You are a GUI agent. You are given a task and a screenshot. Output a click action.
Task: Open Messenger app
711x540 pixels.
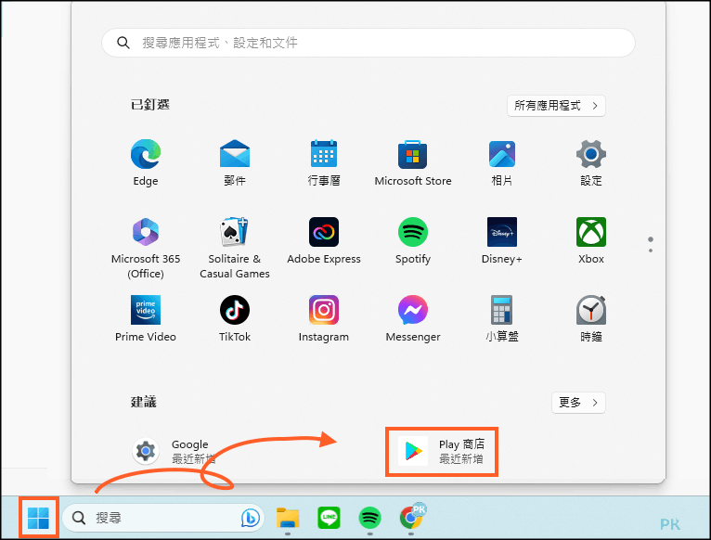coord(413,319)
